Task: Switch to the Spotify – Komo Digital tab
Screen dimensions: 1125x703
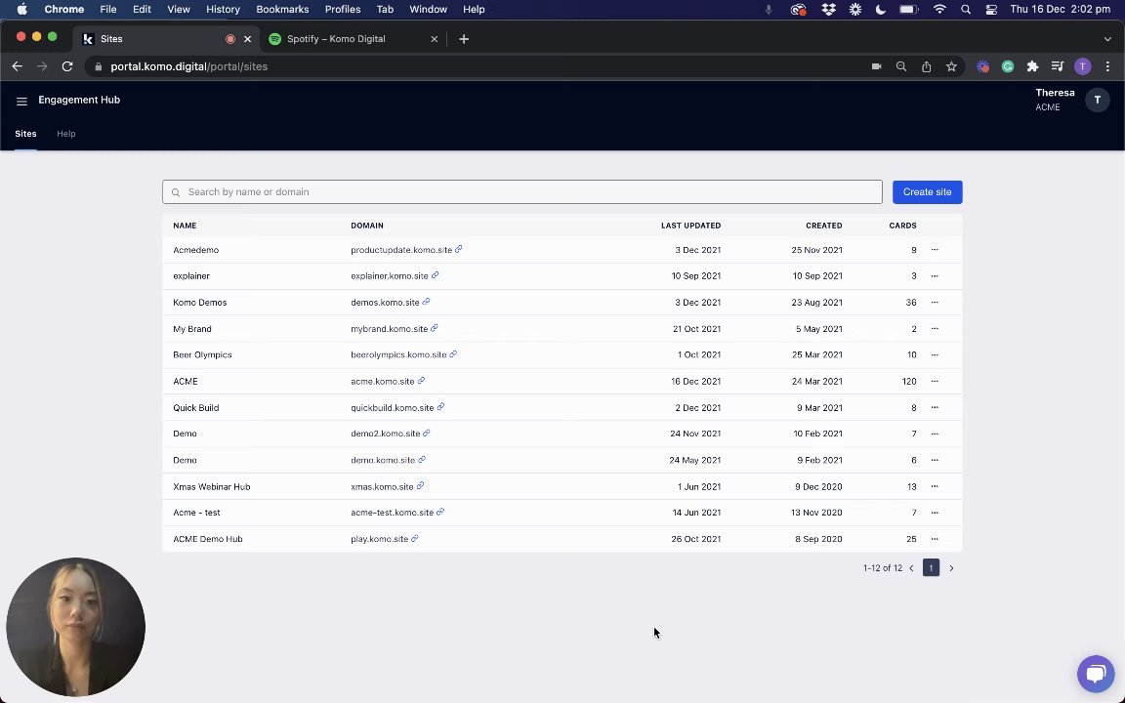Action: tap(336, 39)
